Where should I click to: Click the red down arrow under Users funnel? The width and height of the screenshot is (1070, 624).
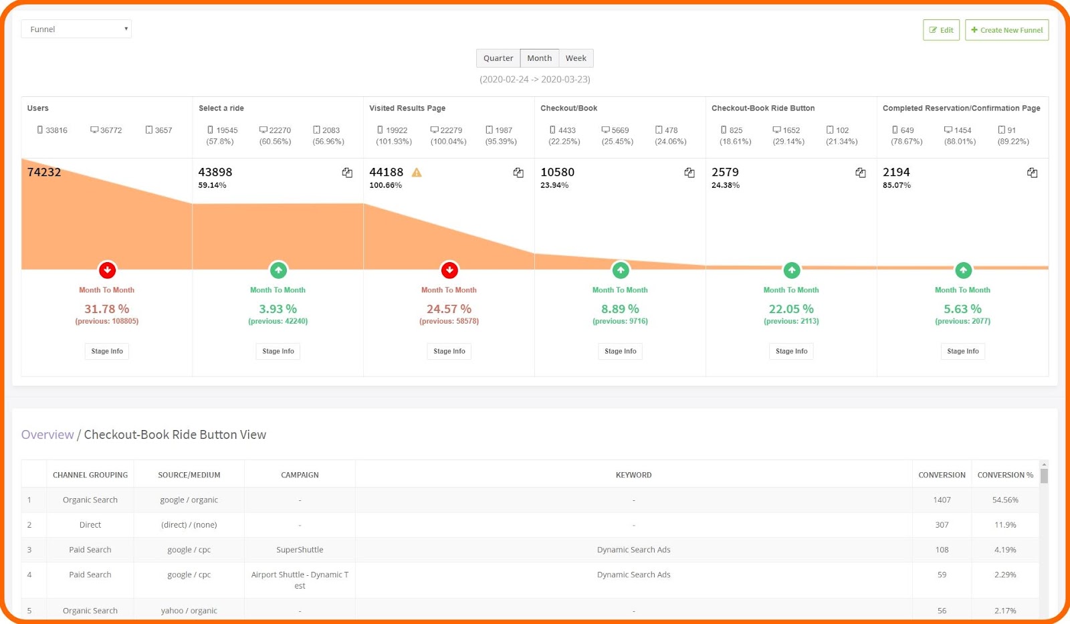click(x=107, y=270)
